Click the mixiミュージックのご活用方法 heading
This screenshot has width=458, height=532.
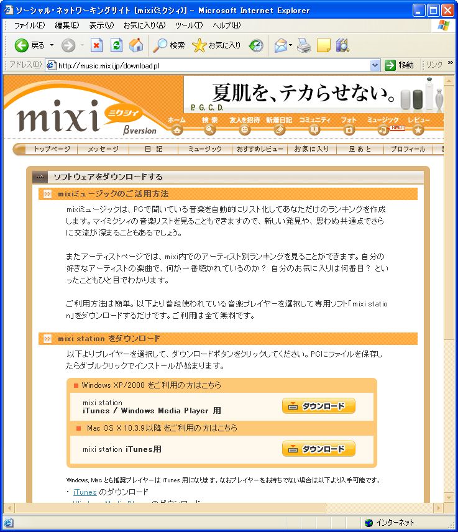tap(113, 194)
